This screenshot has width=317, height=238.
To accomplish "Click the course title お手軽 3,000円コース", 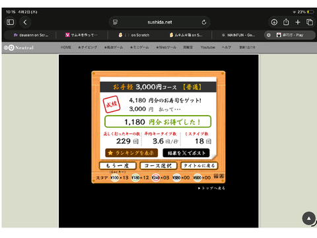I will tap(145, 87).
